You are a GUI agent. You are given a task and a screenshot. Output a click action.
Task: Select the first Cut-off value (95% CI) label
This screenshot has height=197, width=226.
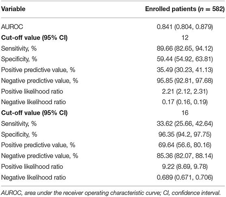pyautogui.click(x=34, y=37)
